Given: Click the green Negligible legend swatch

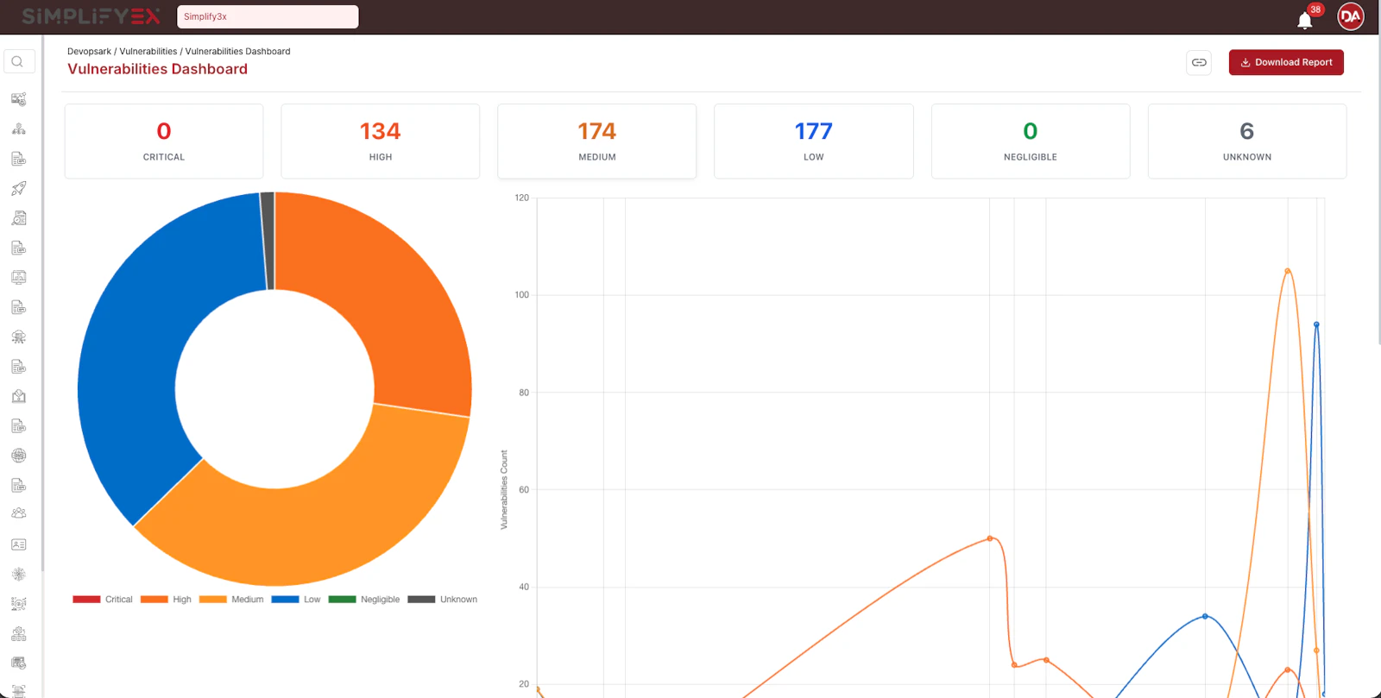Looking at the screenshot, I should [x=342, y=600].
